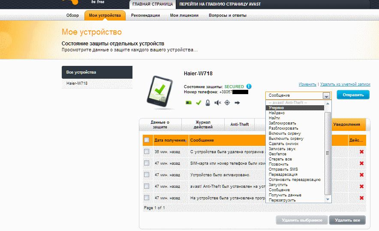Check the box for Устройство было активировано row
Screen dimensions: 379x231
point(147,175)
